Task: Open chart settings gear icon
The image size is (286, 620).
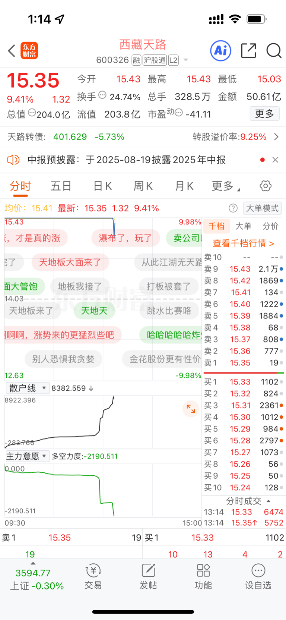Action: tap(266, 186)
